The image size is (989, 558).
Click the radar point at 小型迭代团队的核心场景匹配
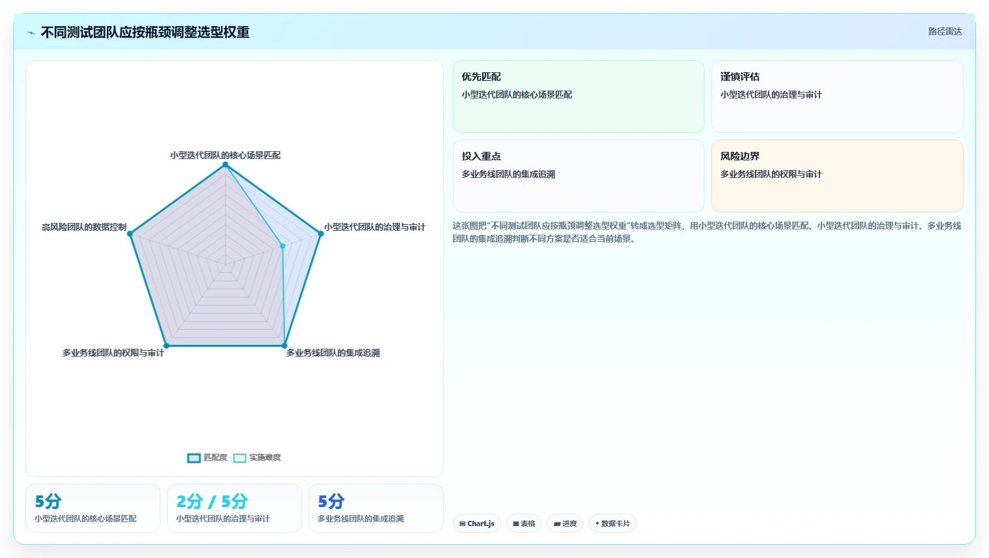tap(226, 165)
